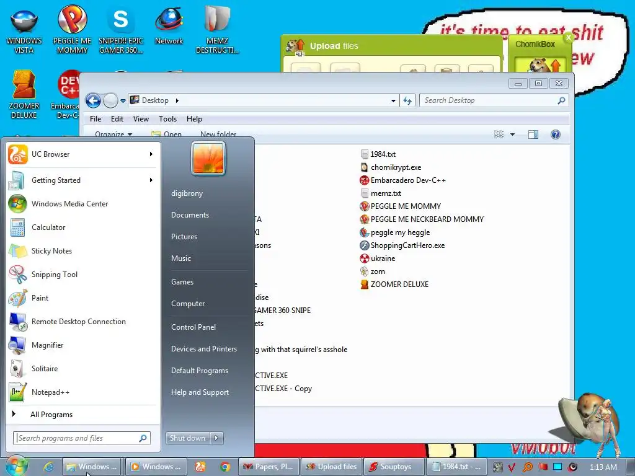Open the change view dropdown arrow

pyautogui.click(x=512, y=134)
